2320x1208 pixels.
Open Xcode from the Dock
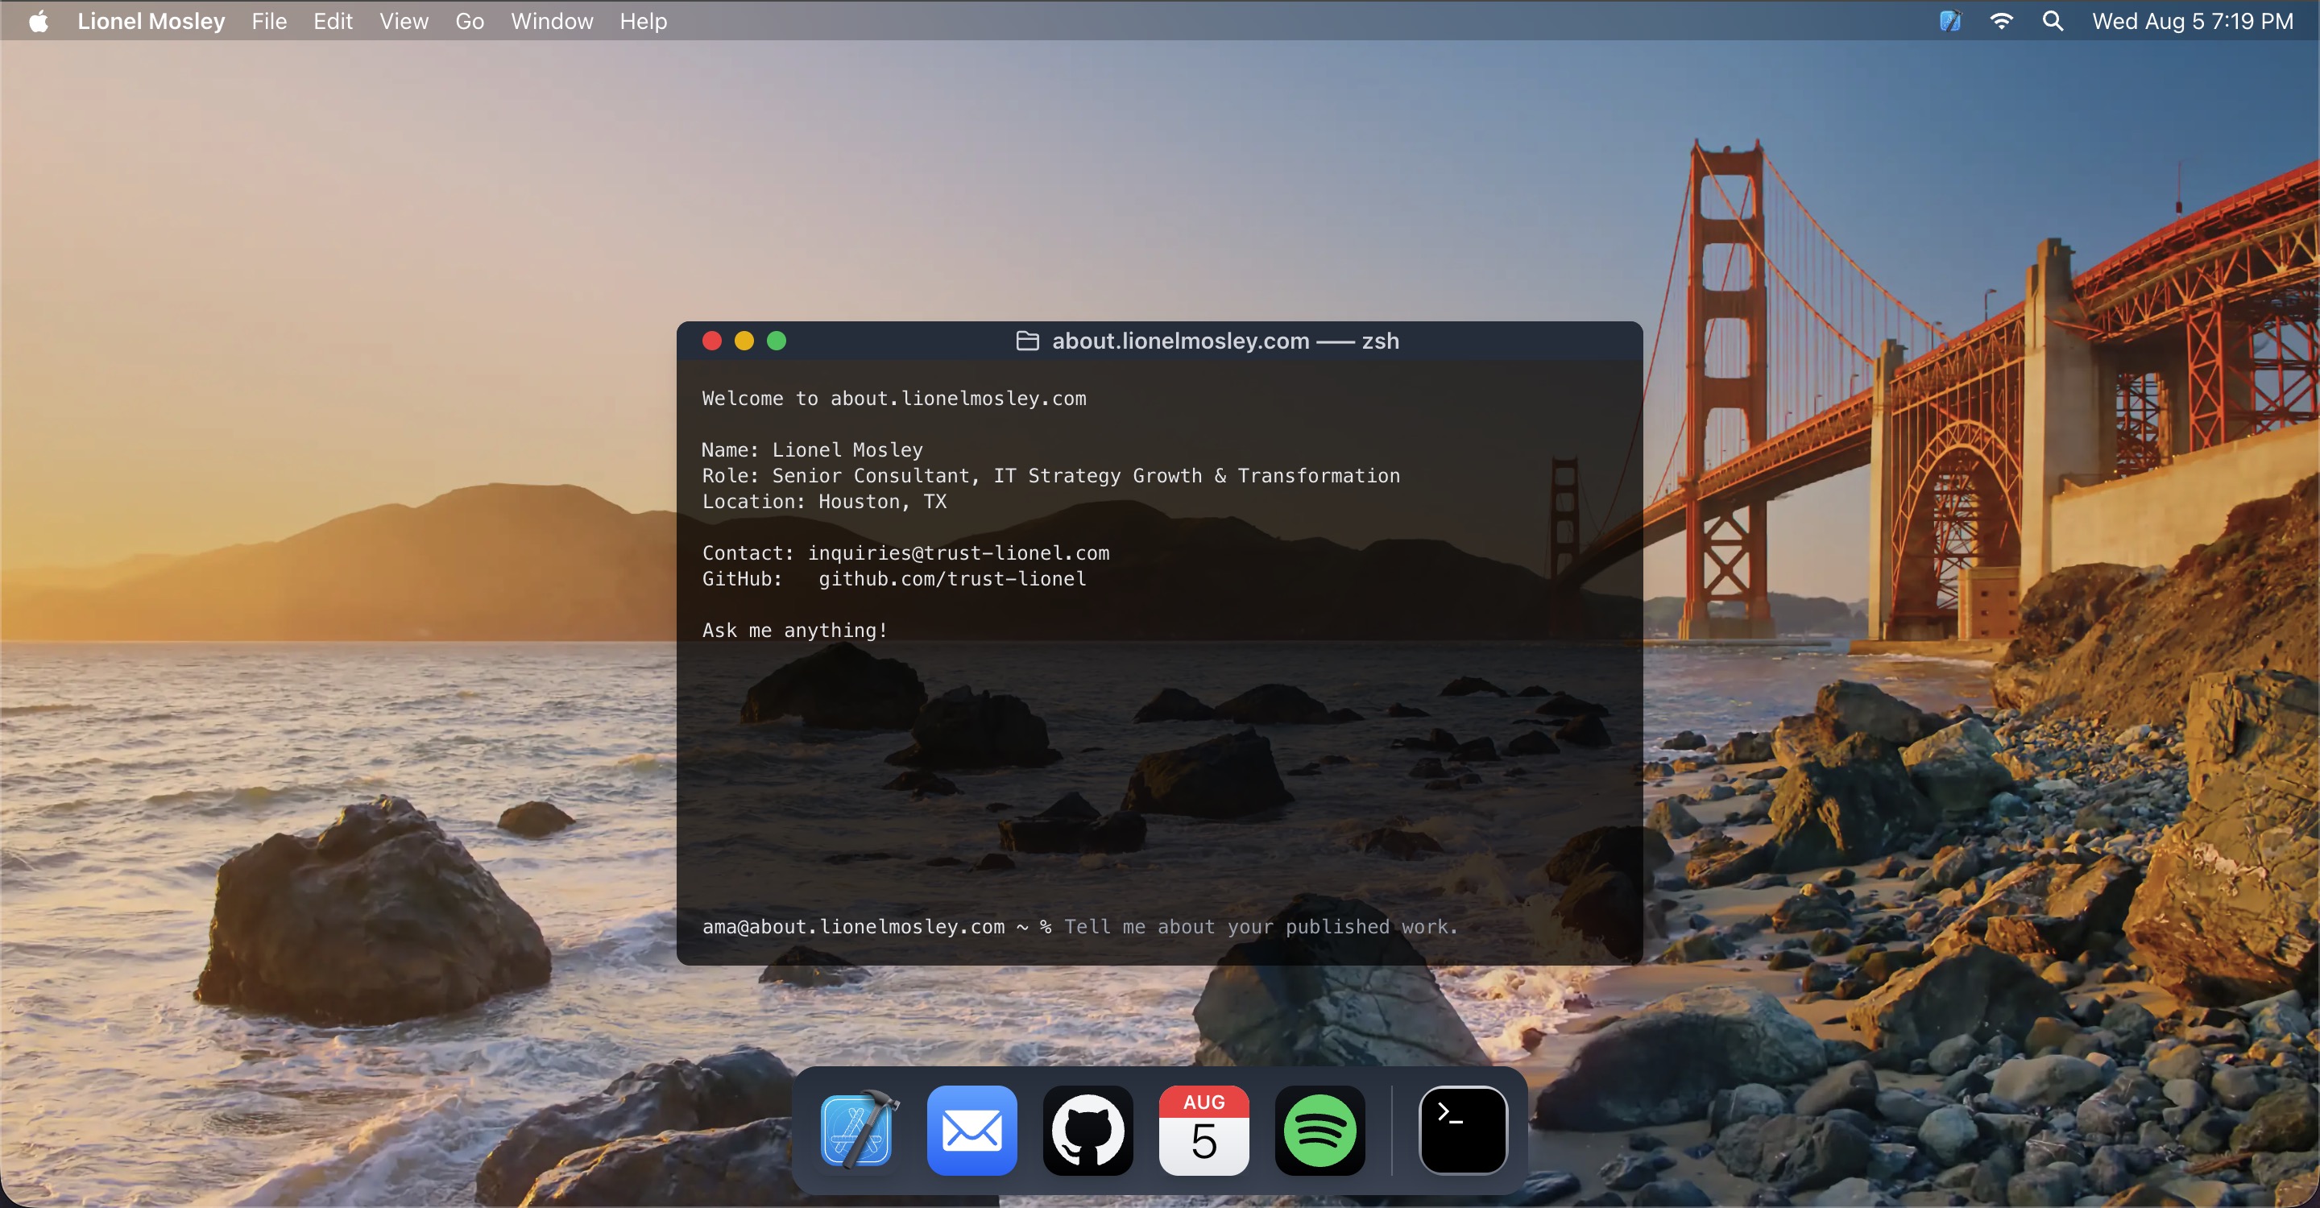(856, 1131)
